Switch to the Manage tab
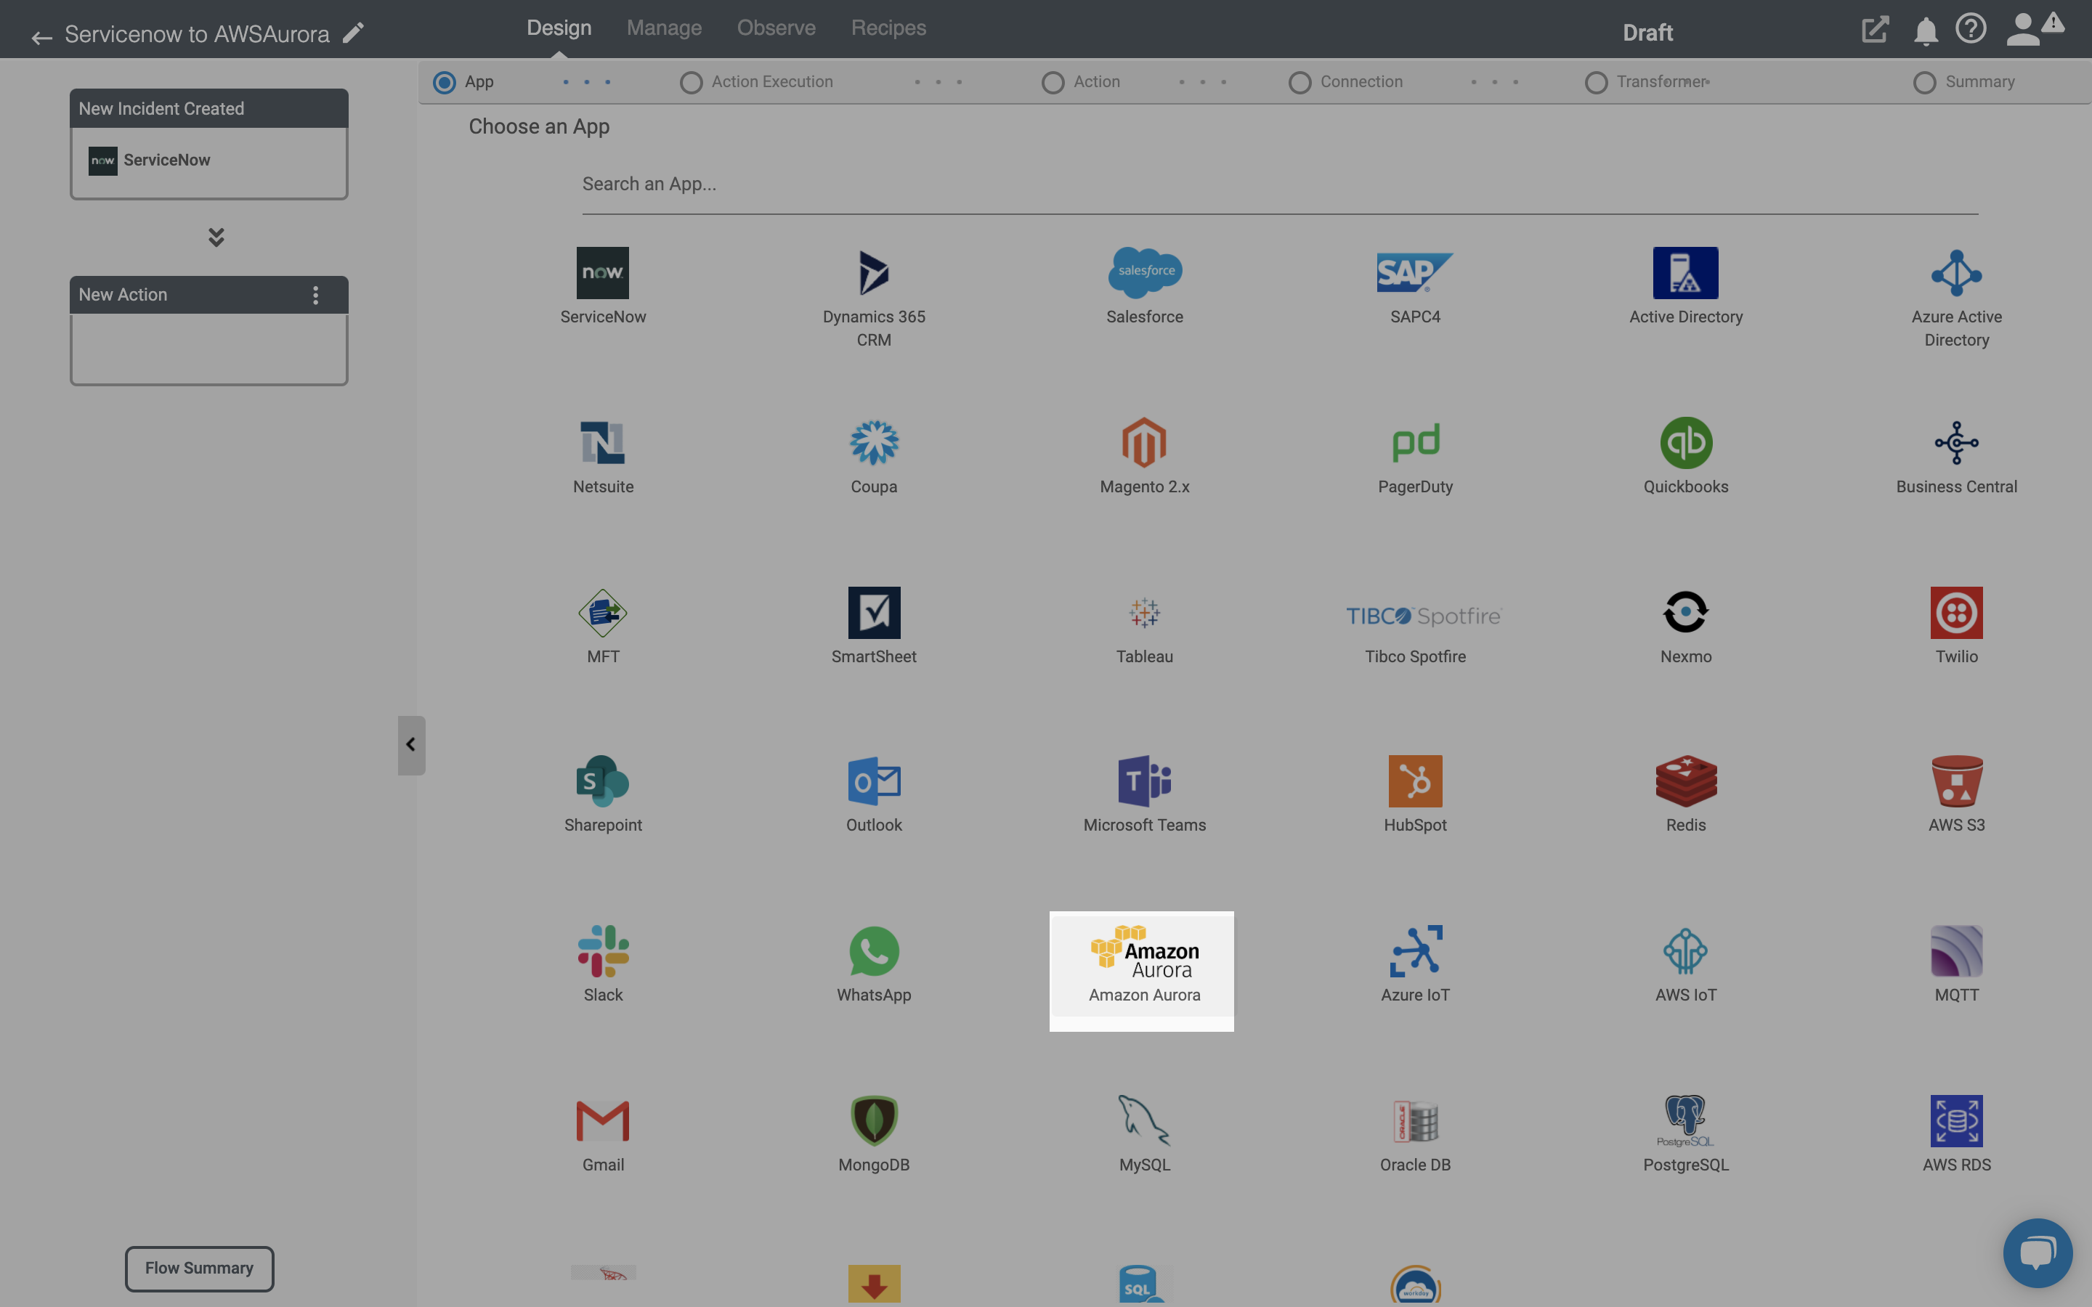Viewport: 2092px width, 1307px height. tap(662, 28)
